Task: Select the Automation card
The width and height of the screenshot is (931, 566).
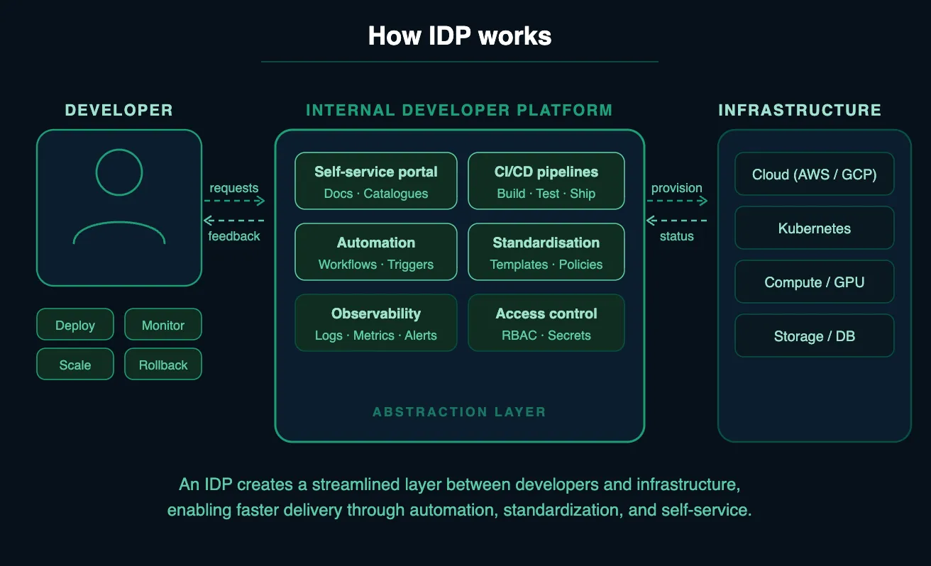Action: click(x=376, y=252)
